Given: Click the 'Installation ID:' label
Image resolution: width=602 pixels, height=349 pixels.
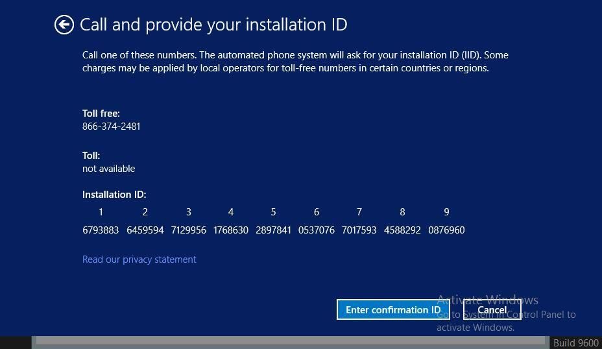Looking at the screenshot, I should point(114,195).
